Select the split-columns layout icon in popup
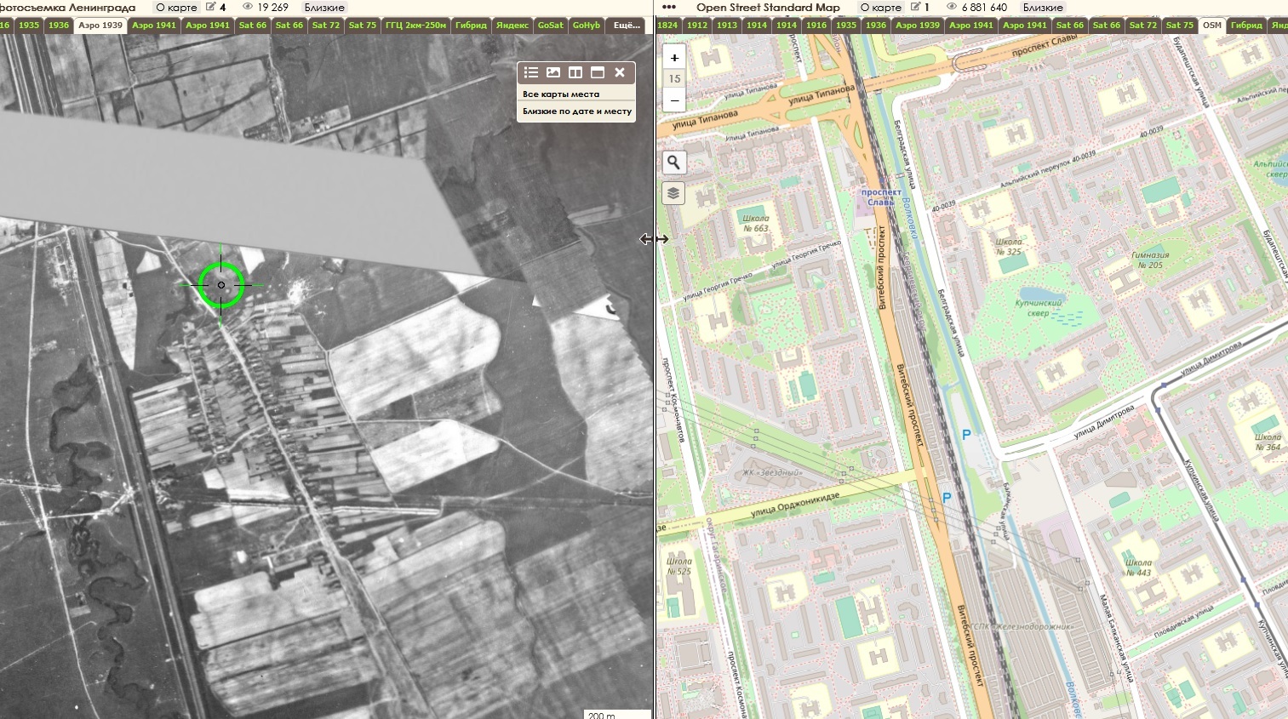The image size is (1288, 719). (x=575, y=72)
